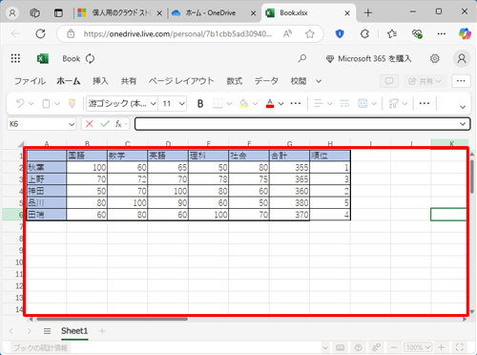The width and height of the screenshot is (477, 355).
Task: Click the read aloud icon in address bar
Action: 287,33
